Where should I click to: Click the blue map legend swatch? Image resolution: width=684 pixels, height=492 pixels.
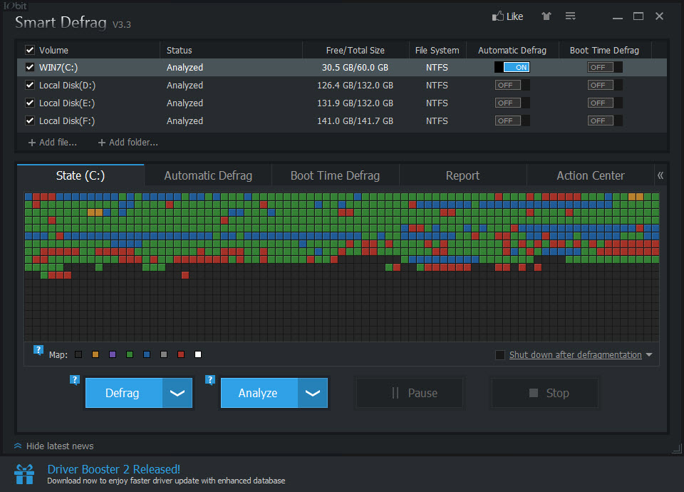(x=147, y=354)
